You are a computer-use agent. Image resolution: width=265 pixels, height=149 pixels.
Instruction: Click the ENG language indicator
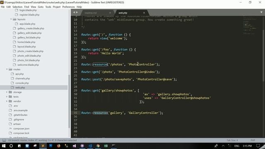click(x=237, y=146)
